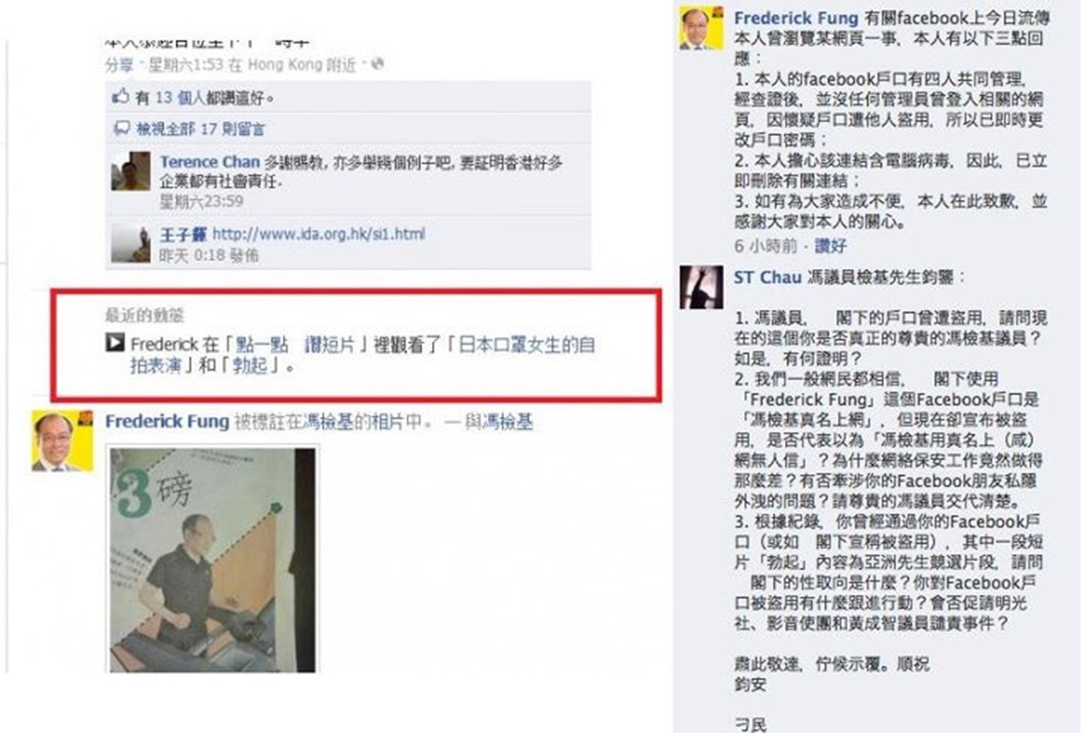Open 王子�García's small avatar thumbnail
The image size is (1086, 733).
[x=130, y=243]
